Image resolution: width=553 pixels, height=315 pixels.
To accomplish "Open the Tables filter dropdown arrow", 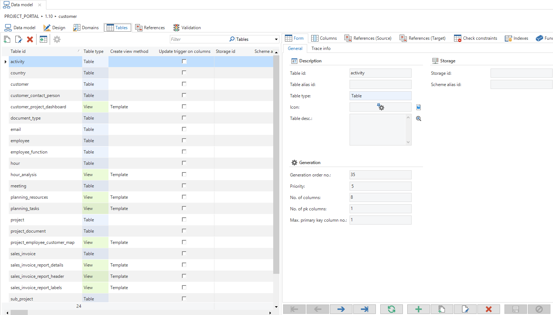I will (276, 39).
